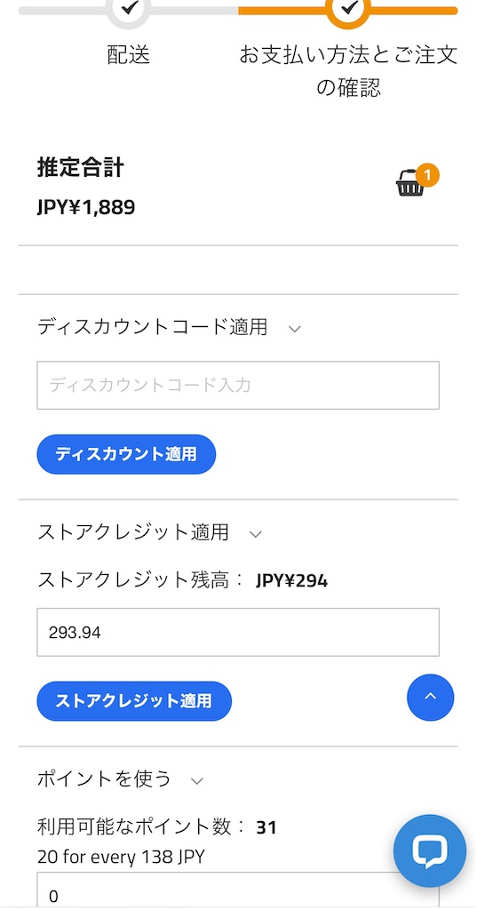
Task: Click the ストアクレジット残高 JPY¥294 balance
Action: click(183, 580)
